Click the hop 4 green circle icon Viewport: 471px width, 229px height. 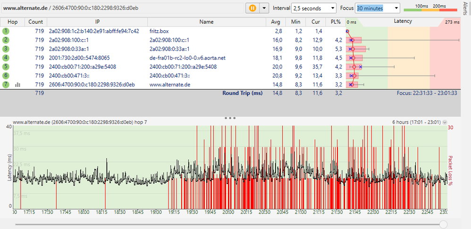pos(6,58)
